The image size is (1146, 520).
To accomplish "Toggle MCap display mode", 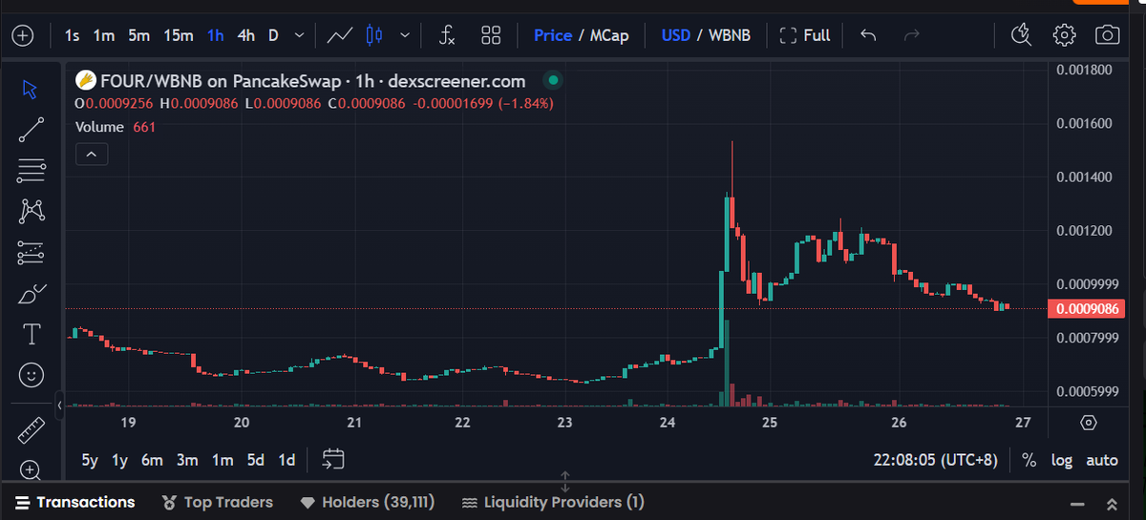I will tap(609, 35).
